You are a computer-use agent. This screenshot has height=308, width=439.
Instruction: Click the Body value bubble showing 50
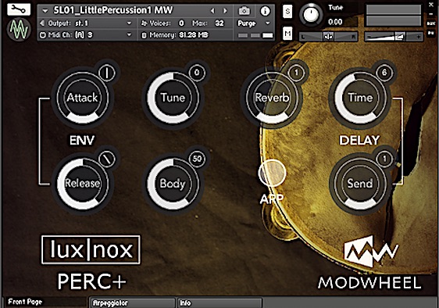[197, 159]
